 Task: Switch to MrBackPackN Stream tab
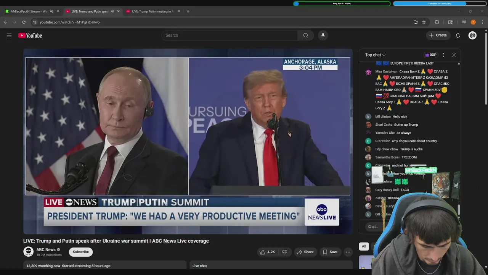[x=29, y=11]
